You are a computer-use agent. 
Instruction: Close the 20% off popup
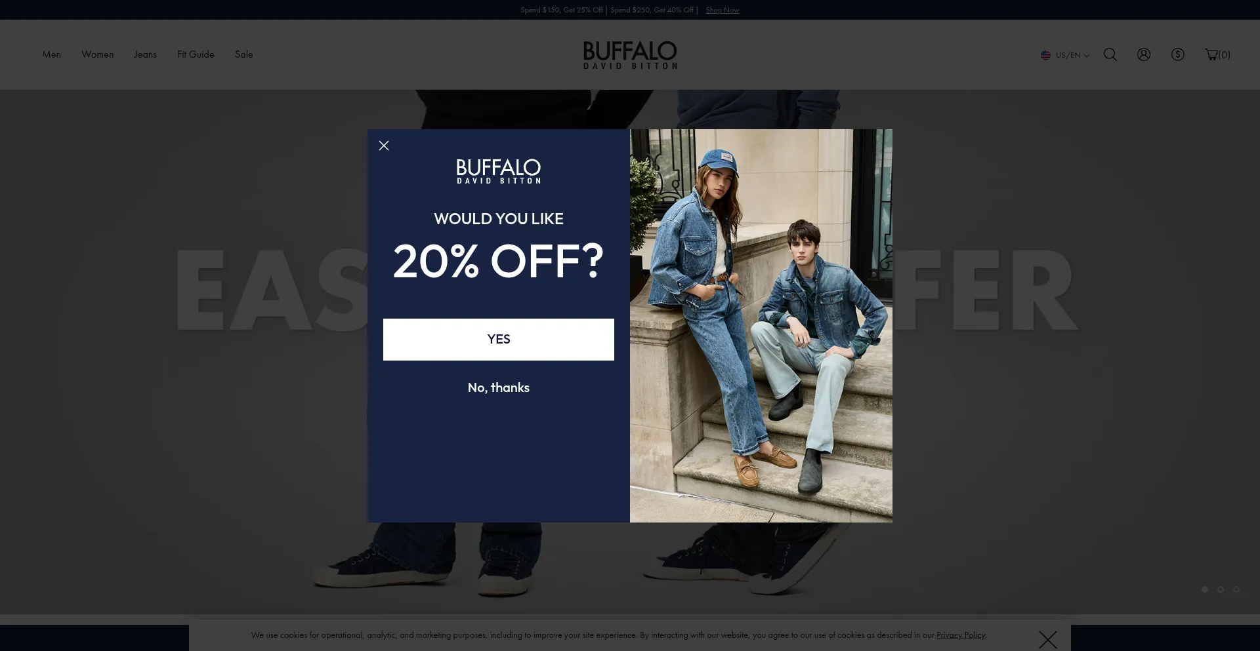point(384,146)
